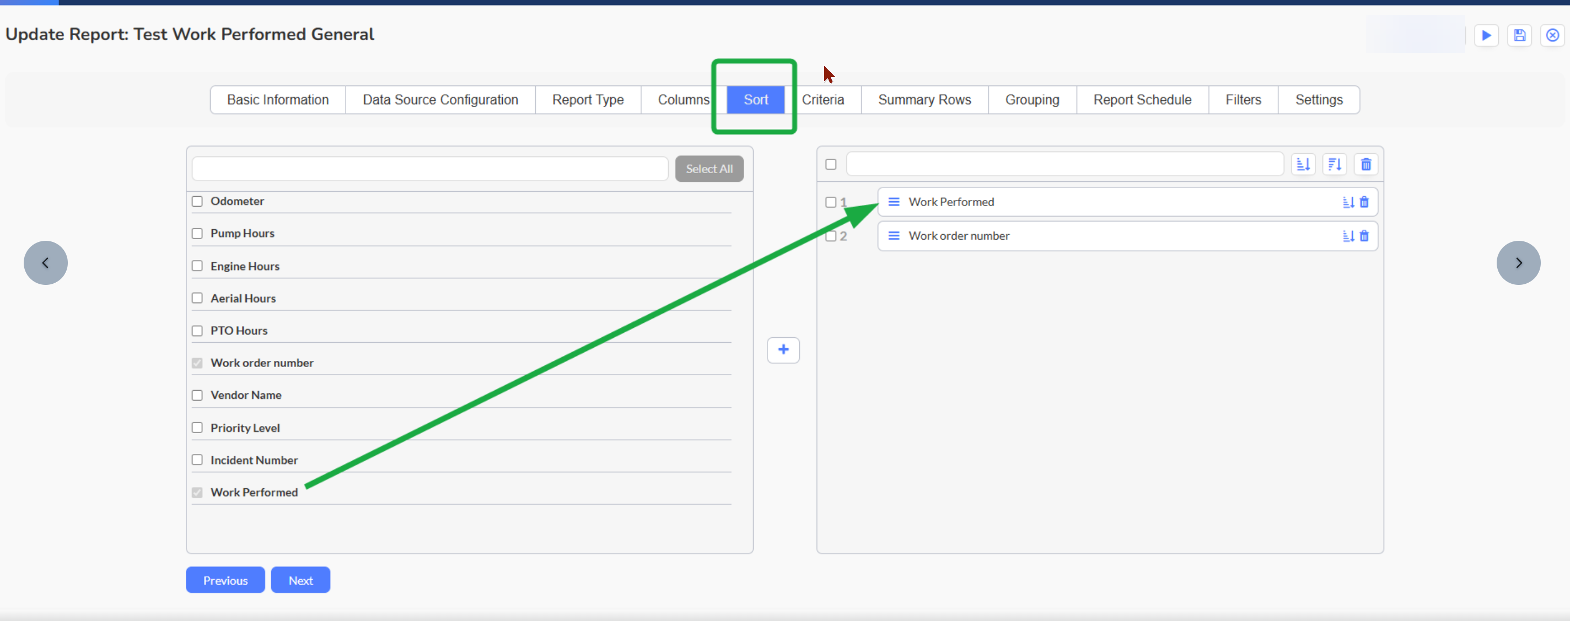This screenshot has width=1570, height=621.
Task: Click header trash icon to delete all
Action: pos(1366,165)
